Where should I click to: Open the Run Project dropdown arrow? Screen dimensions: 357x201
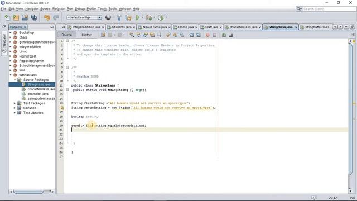143,17
